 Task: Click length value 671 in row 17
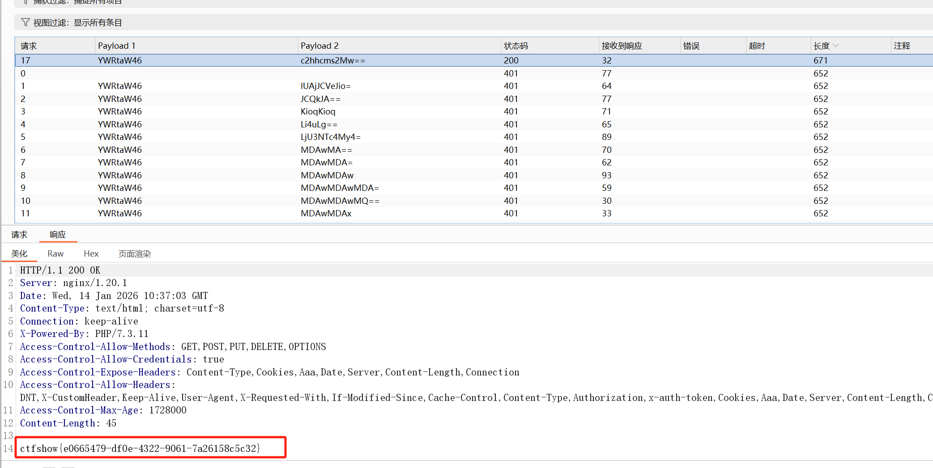tap(821, 60)
